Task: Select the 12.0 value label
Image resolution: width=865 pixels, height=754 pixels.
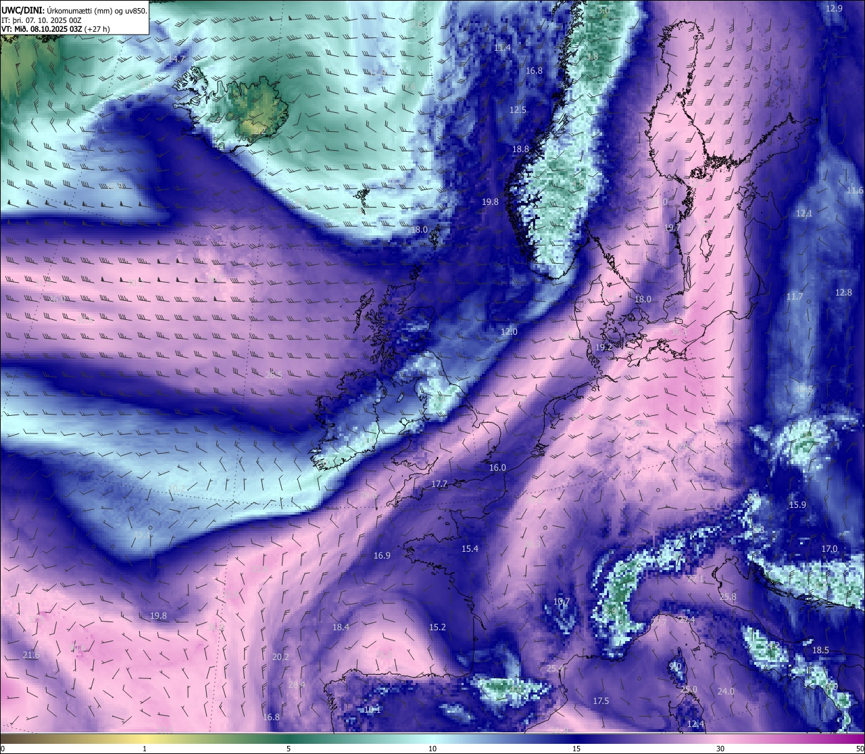Action: tap(509, 331)
